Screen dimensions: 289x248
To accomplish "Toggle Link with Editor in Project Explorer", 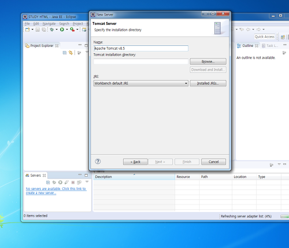I will click(71, 53).
